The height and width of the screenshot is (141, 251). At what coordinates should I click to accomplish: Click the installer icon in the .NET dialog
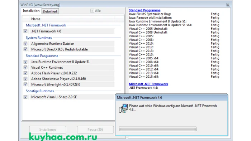tap(123, 108)
